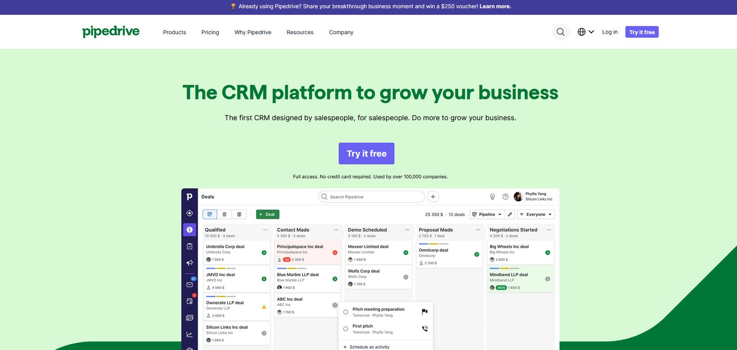Switch to list view
Image resolution: width=737 pixels, height=350 pixels.
pyautogui.click(x=224, y=214)
